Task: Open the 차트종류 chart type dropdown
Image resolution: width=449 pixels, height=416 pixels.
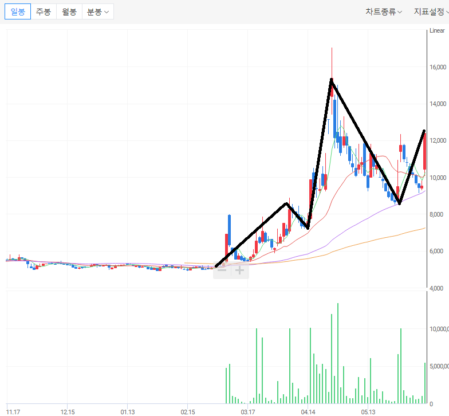Action: [384, 11]
